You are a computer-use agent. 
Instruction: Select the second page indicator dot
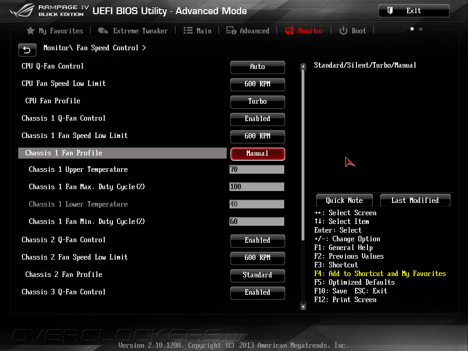pyautogui.click(x=421, y=29)
